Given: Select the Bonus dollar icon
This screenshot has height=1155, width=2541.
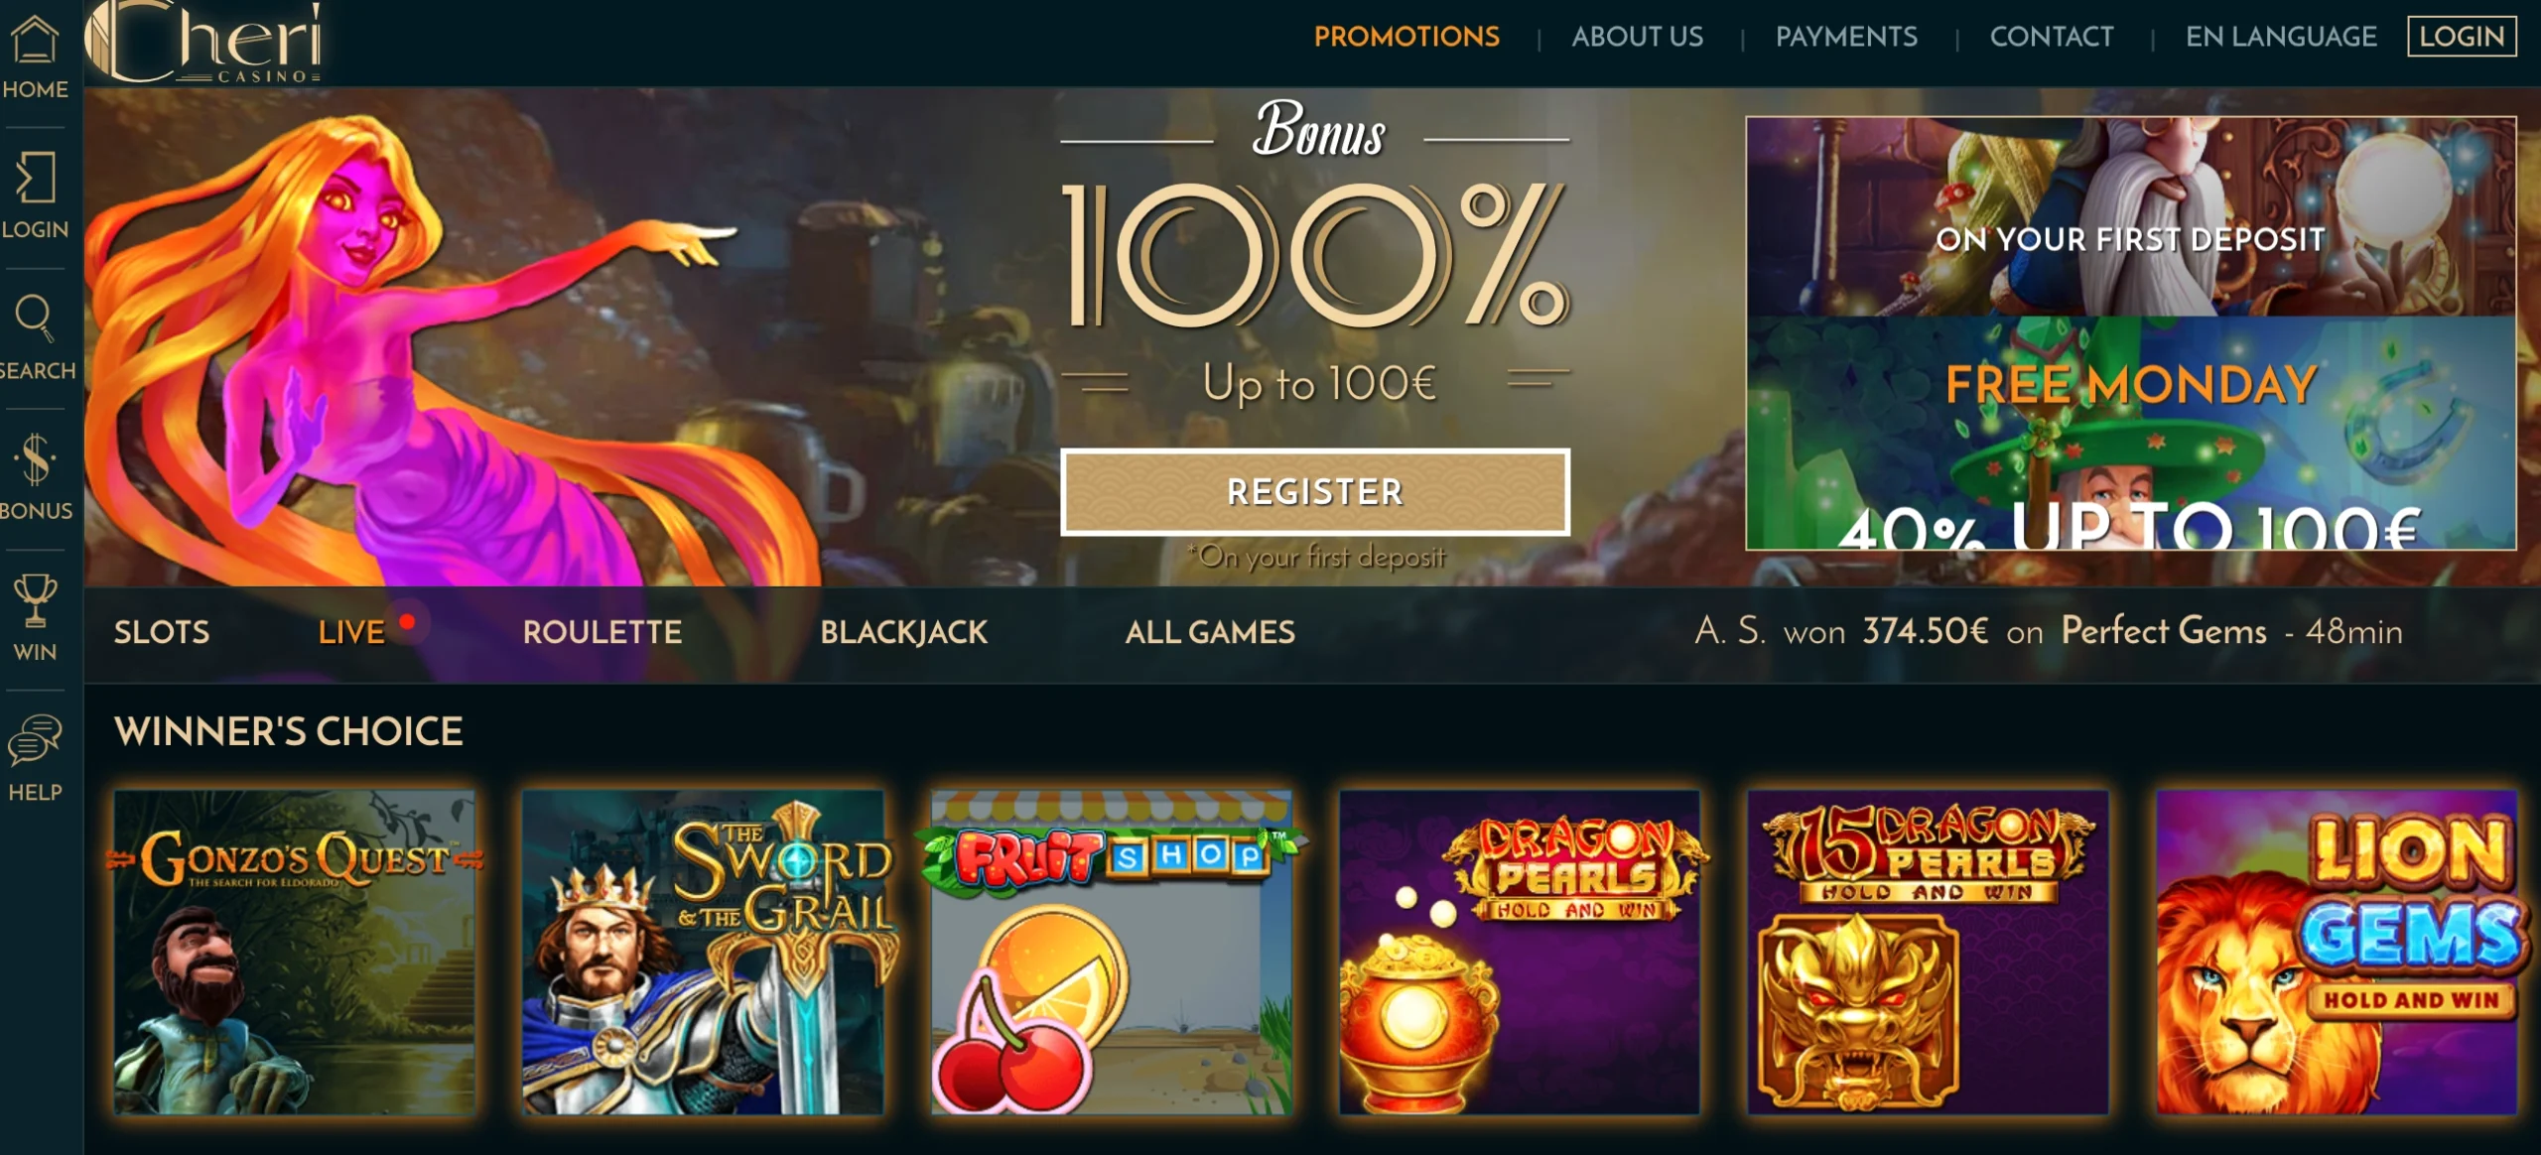Looking at the screenshot, I should click(35, 459).
